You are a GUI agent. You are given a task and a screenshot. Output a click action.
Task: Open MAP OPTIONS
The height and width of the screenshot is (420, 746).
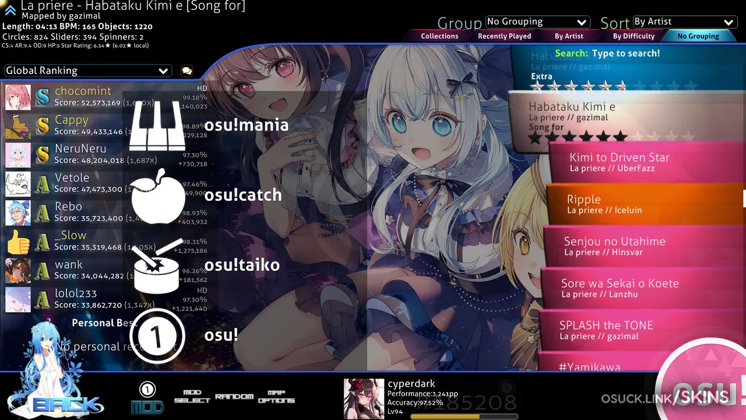coord(276,397)
